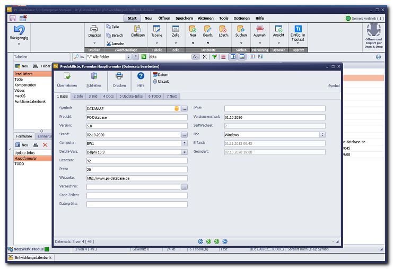This screenshot has width=393, height=269.
Task: Clear search with the X button
Action: click(205, 57)
